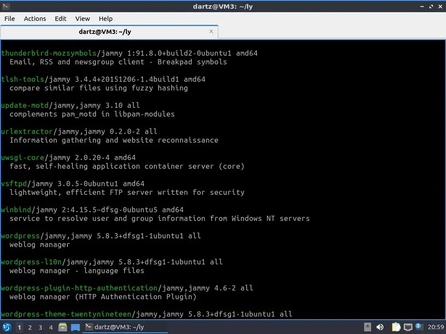Image resolution: width=446 pixels, height=334 pixels.
Task: Click the text 'weblog manager (HTTP Authentication Plugin)'
Action: (x=103, y=297)
